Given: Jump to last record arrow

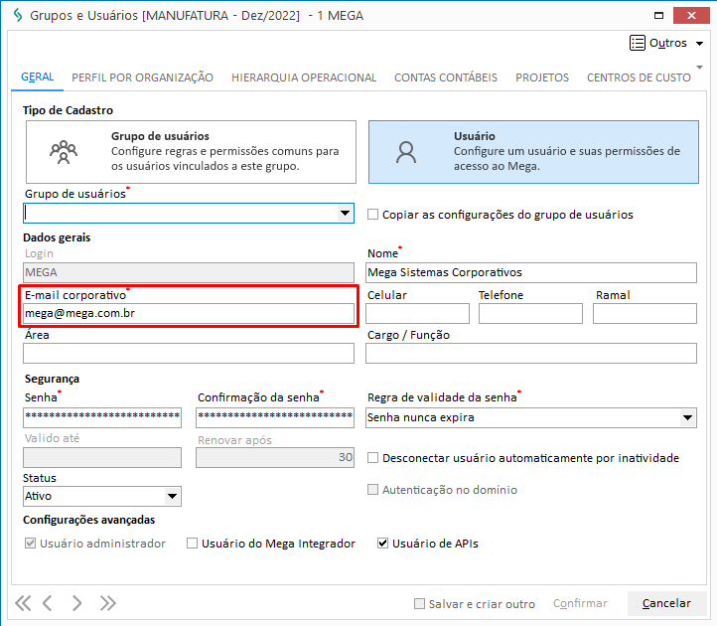Looking at the screenshot, I should click(x=108, y=603).
